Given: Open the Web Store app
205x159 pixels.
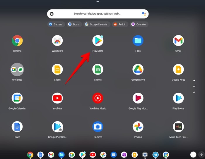Looking at the screenshot, I should click(x=57, y=41).
